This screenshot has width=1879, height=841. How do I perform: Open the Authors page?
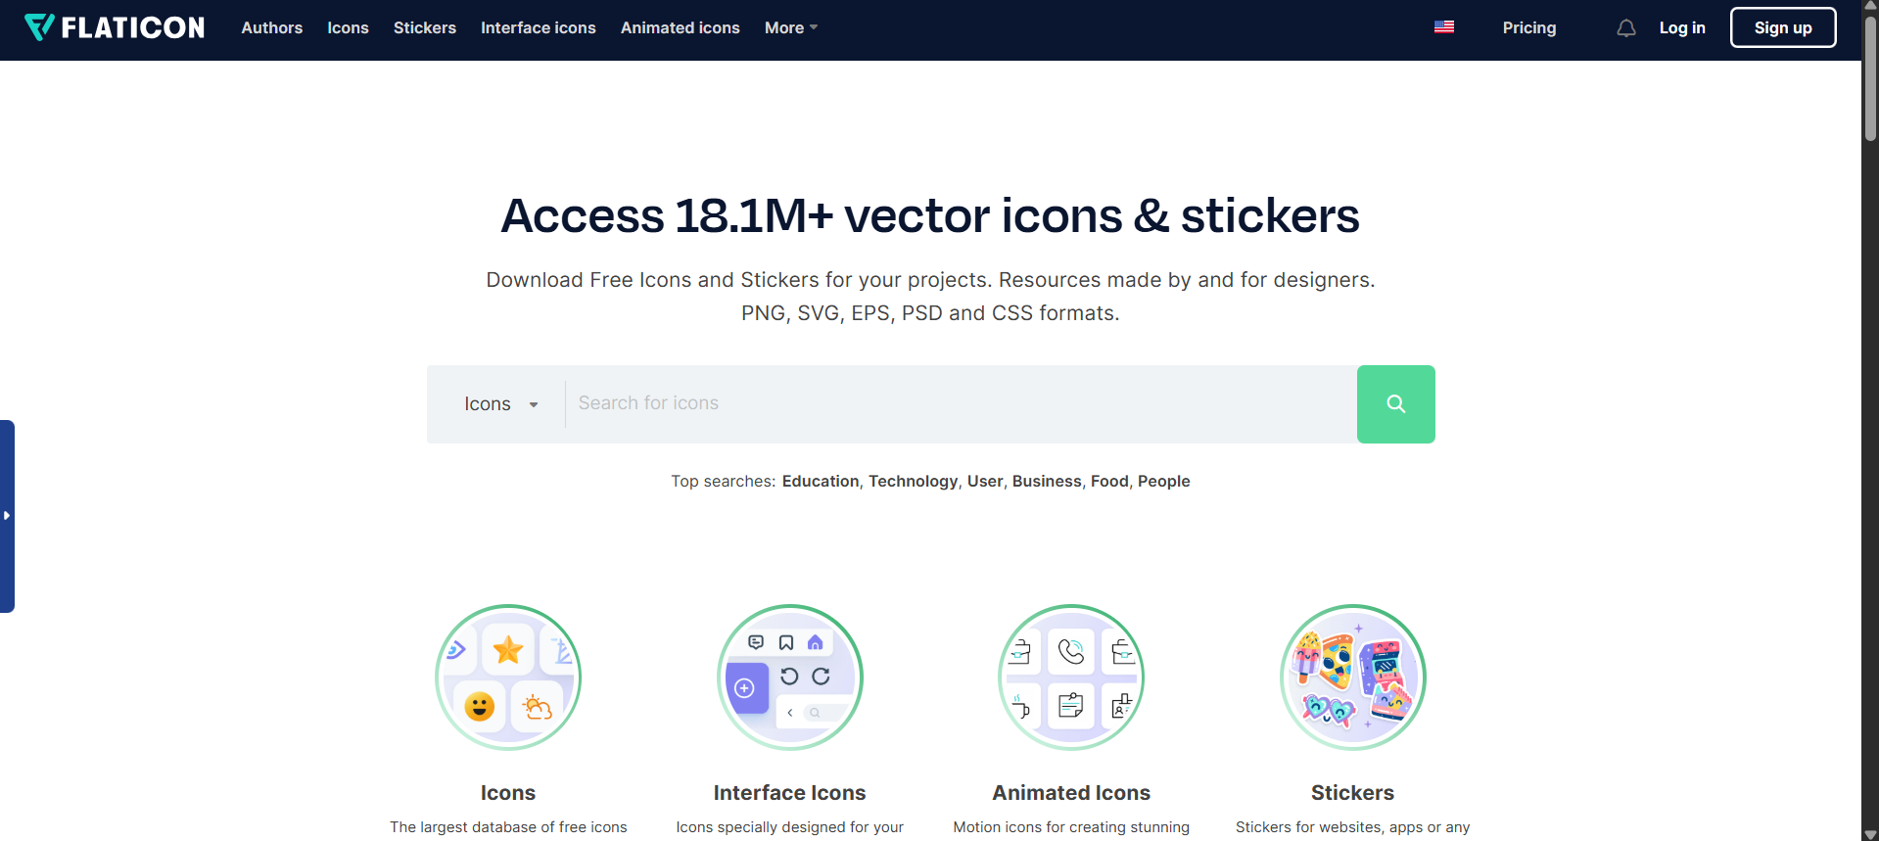272,27
